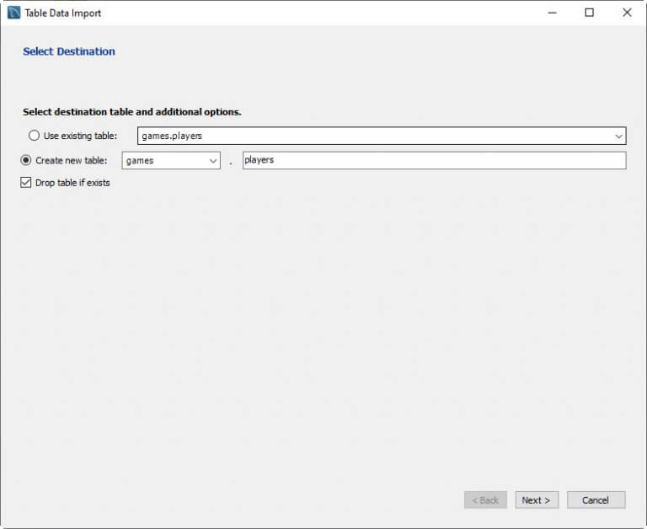The width and height of the screenshot is (647, 529).
Task: Uncheck Drop table if exists checkbox
Action: [x=25, y=183]
